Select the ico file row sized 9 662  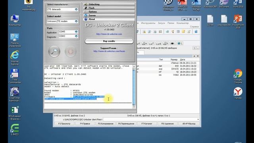click(168, 75)
